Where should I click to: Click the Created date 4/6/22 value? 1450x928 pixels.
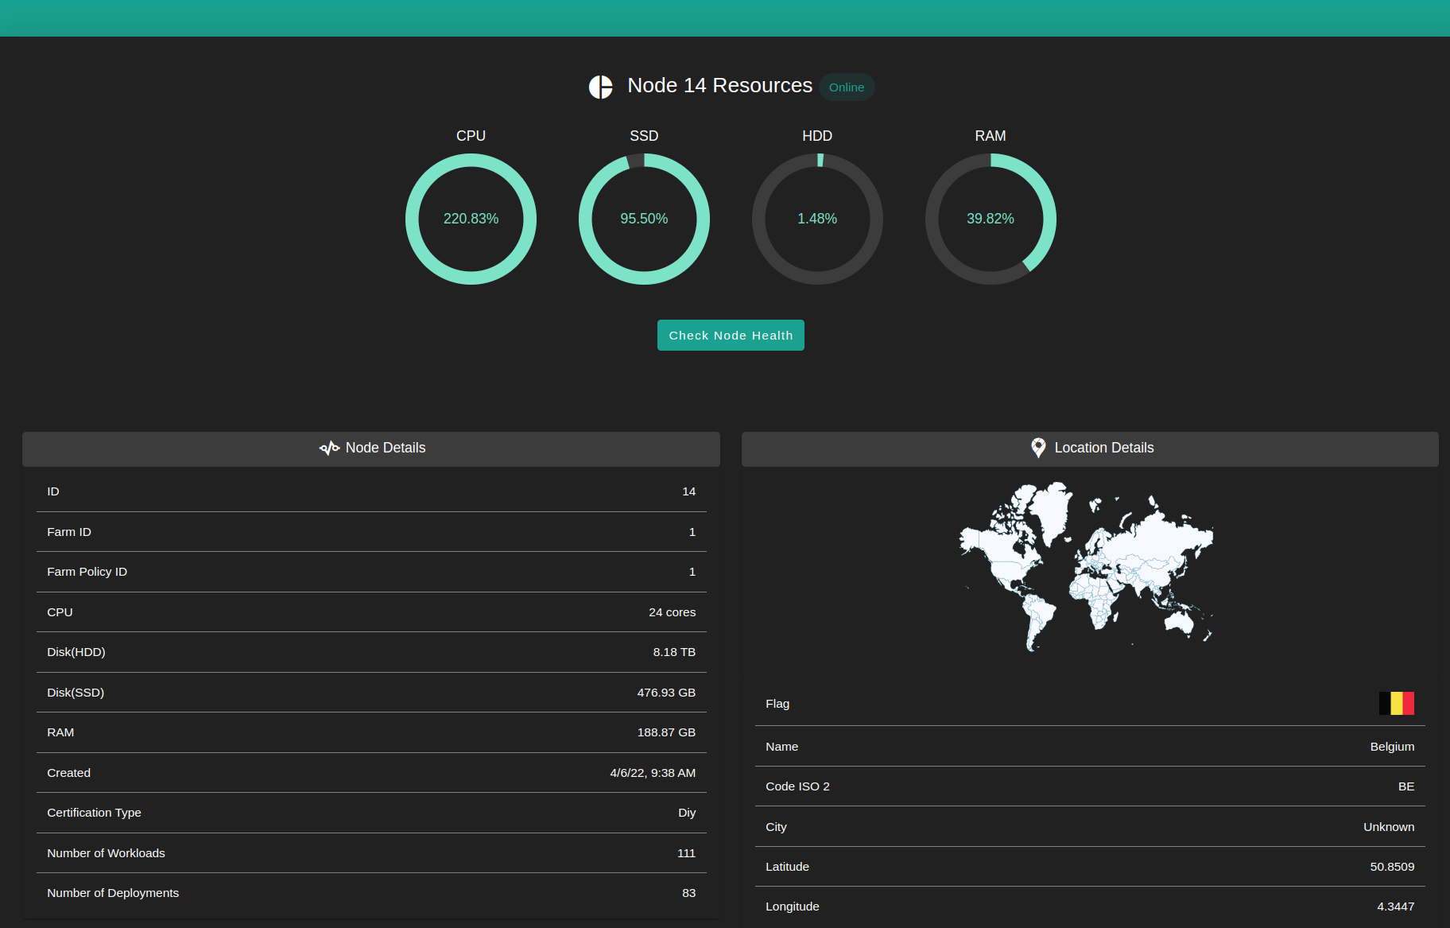pyautogui.click(x=652, y=773)
